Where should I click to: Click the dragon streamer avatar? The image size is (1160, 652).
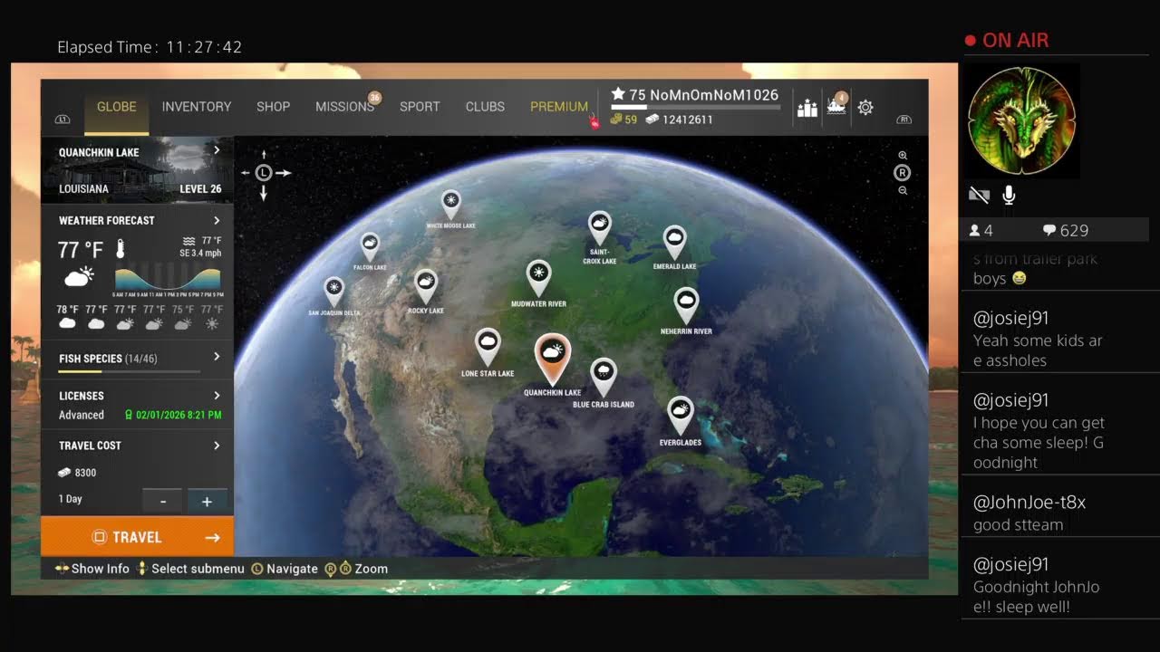(1021, 121)
